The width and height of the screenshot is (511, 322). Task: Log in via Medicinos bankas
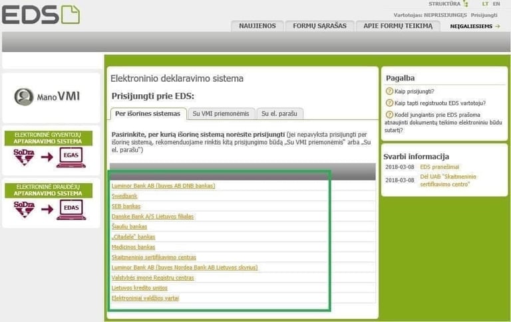click(x=133, y=247)
